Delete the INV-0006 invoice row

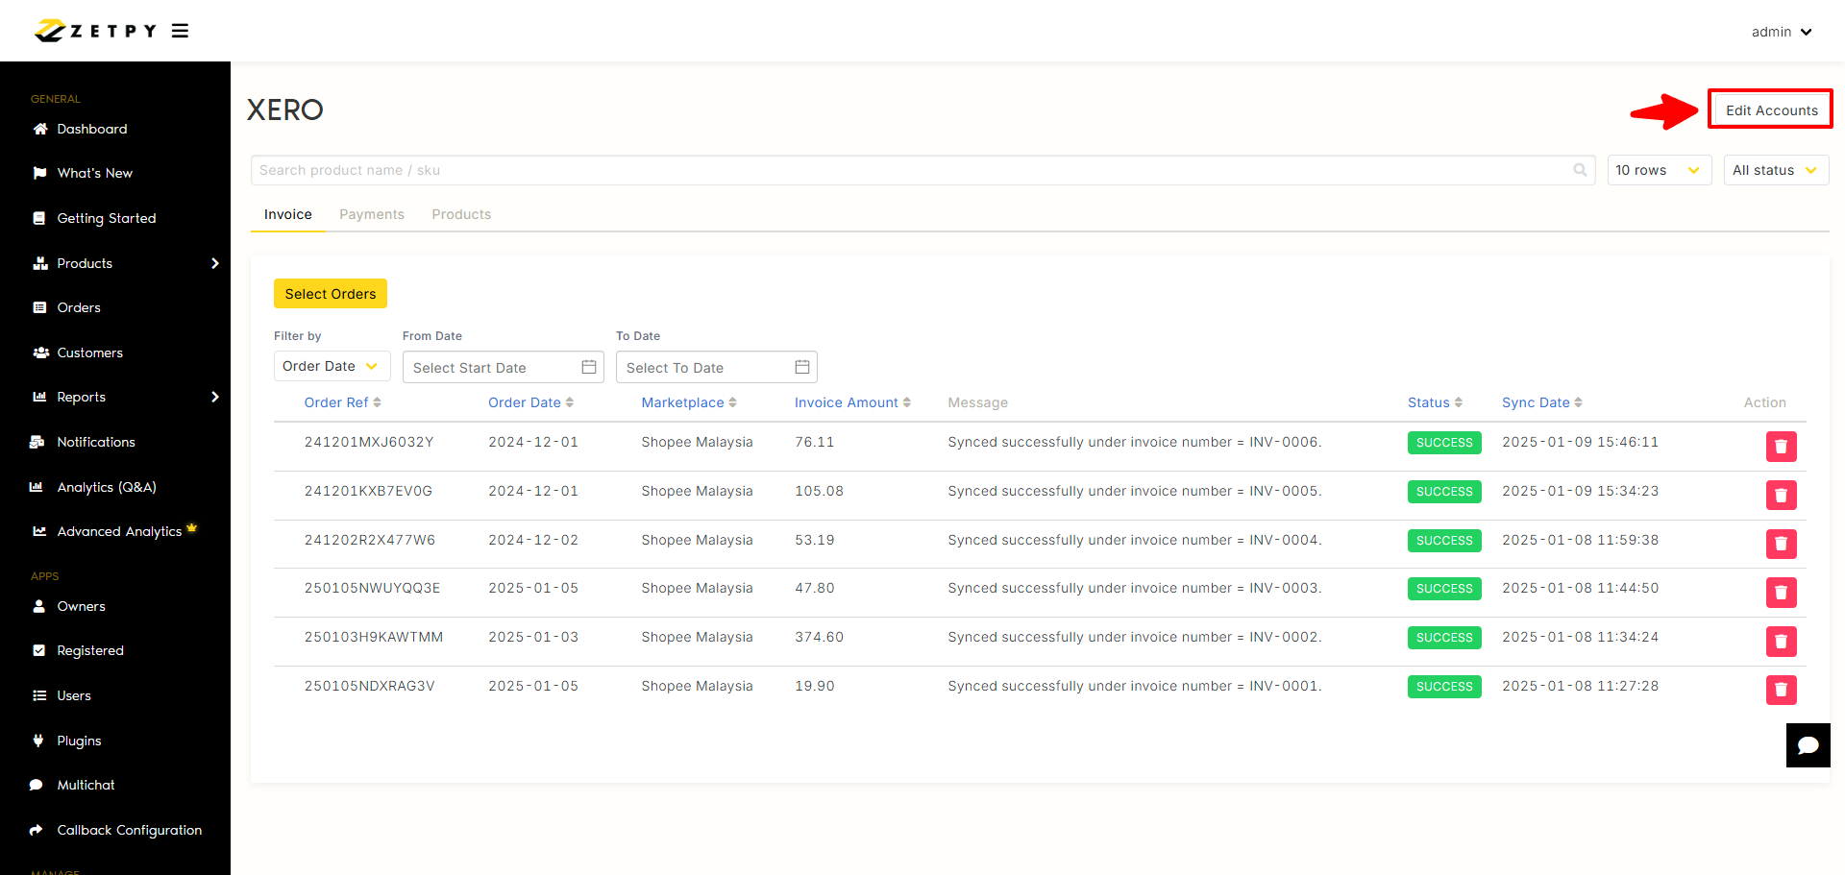click(1781, 447)
